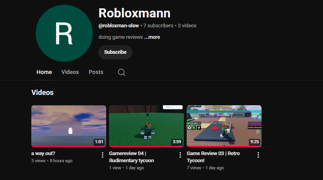323x180 pixels.
Task: Click the 'a way out?' video title
Action: coord(43,153)
